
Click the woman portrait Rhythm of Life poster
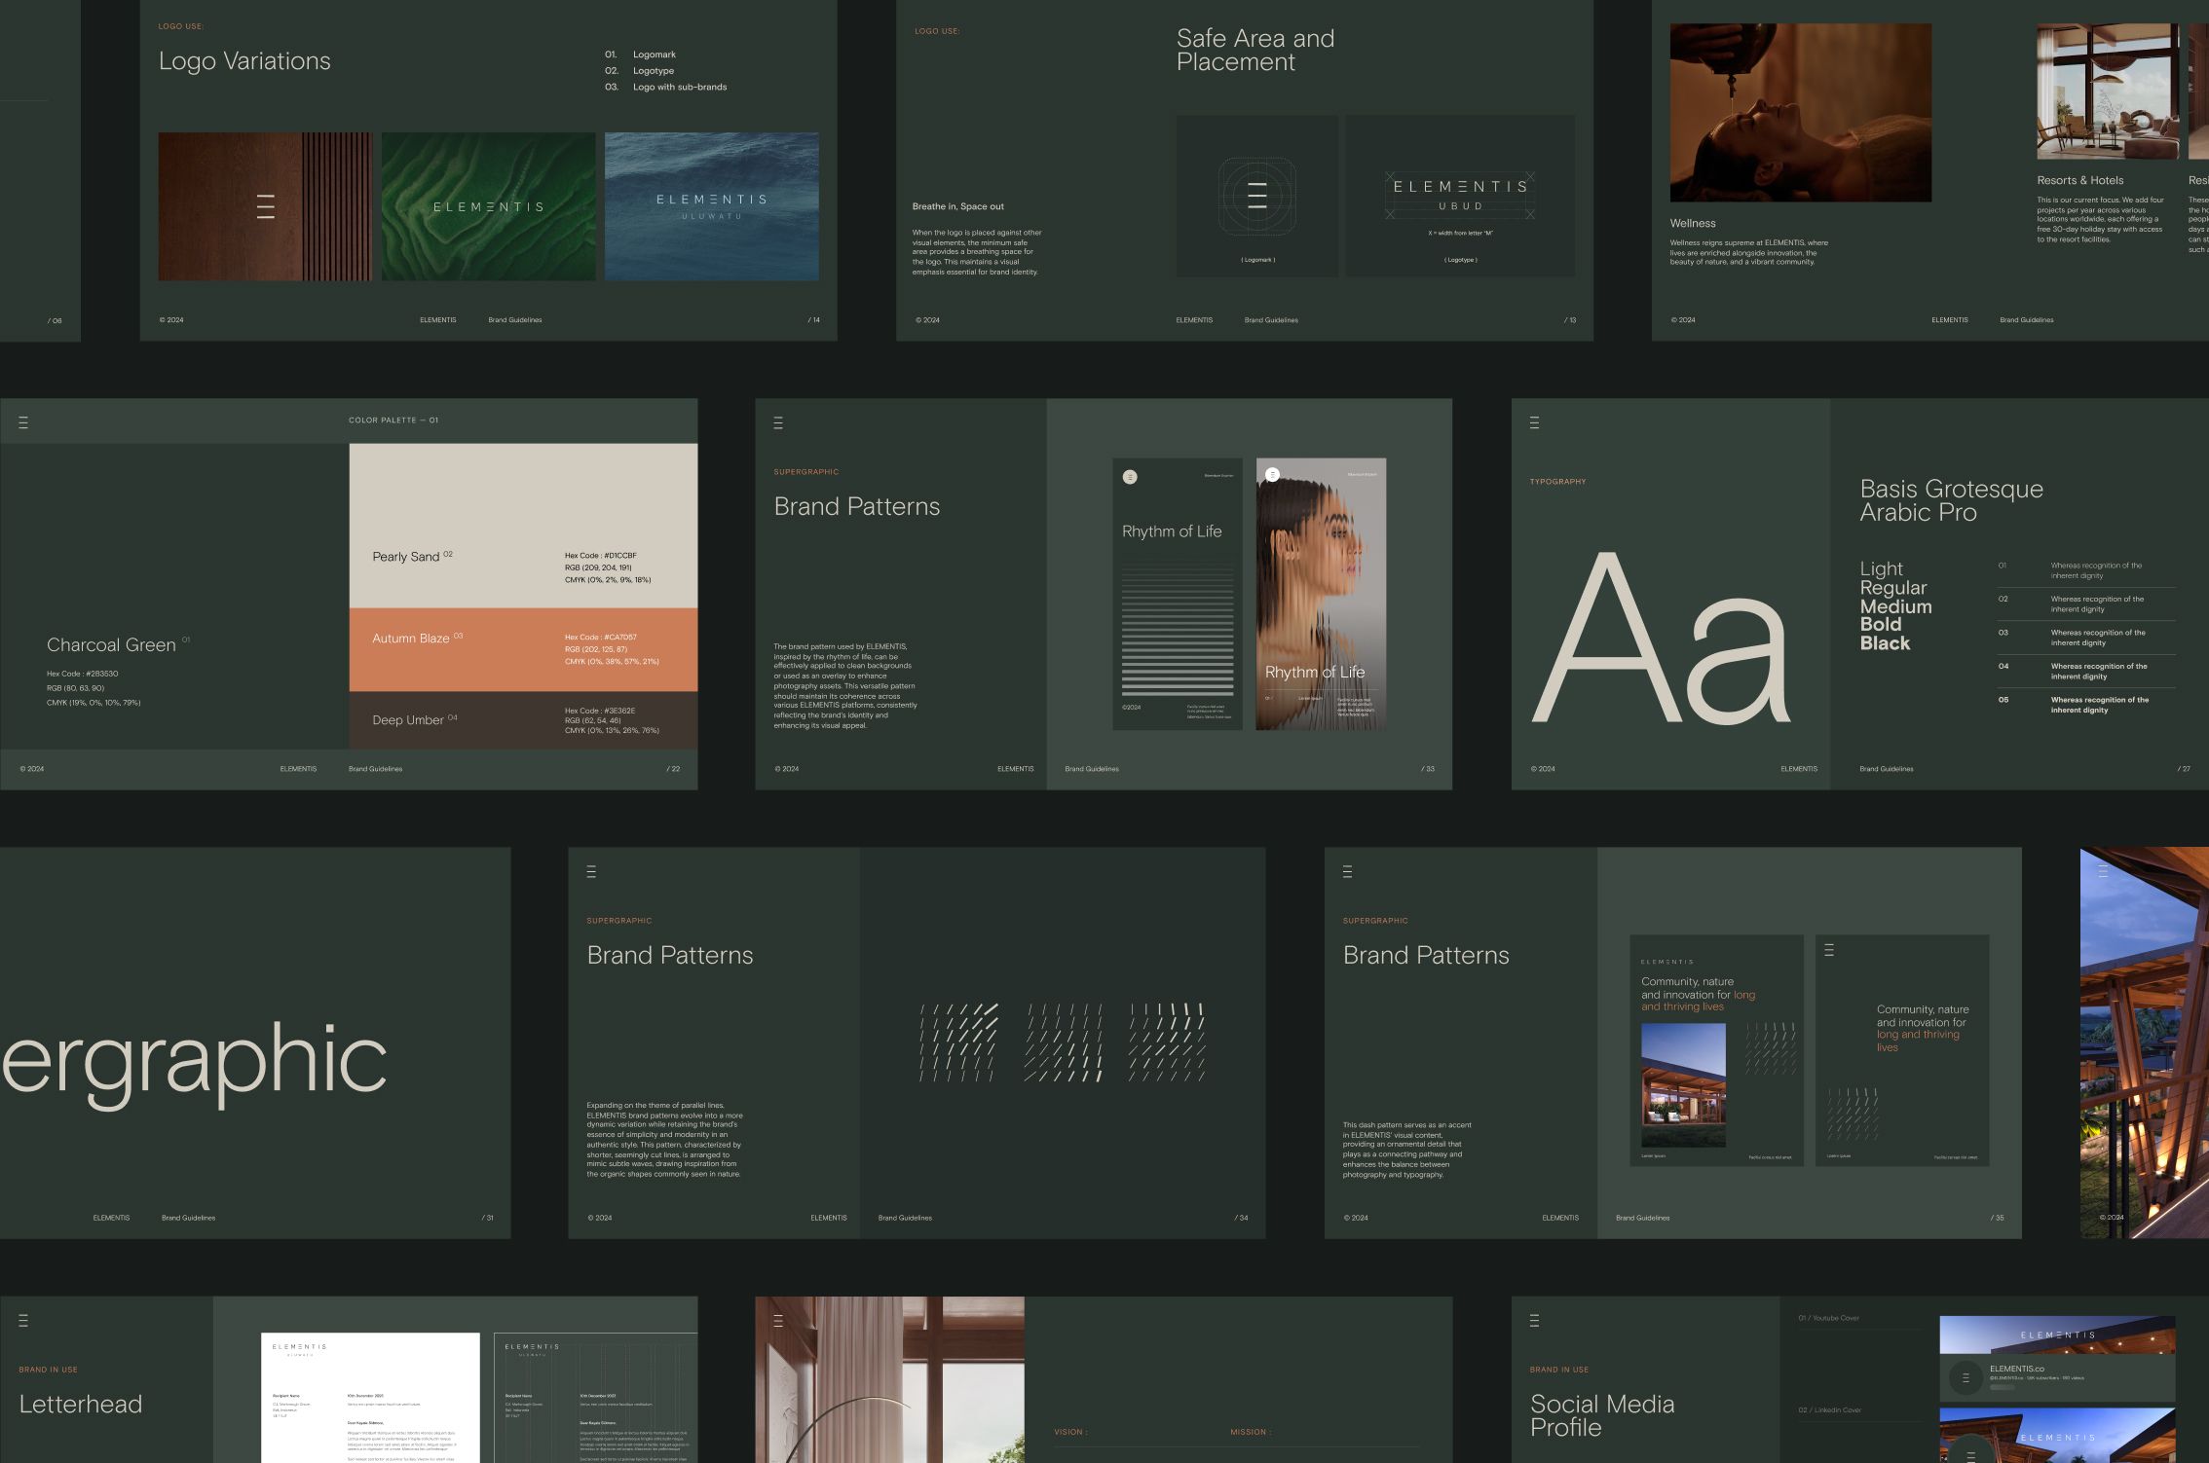coord(1321,594)
